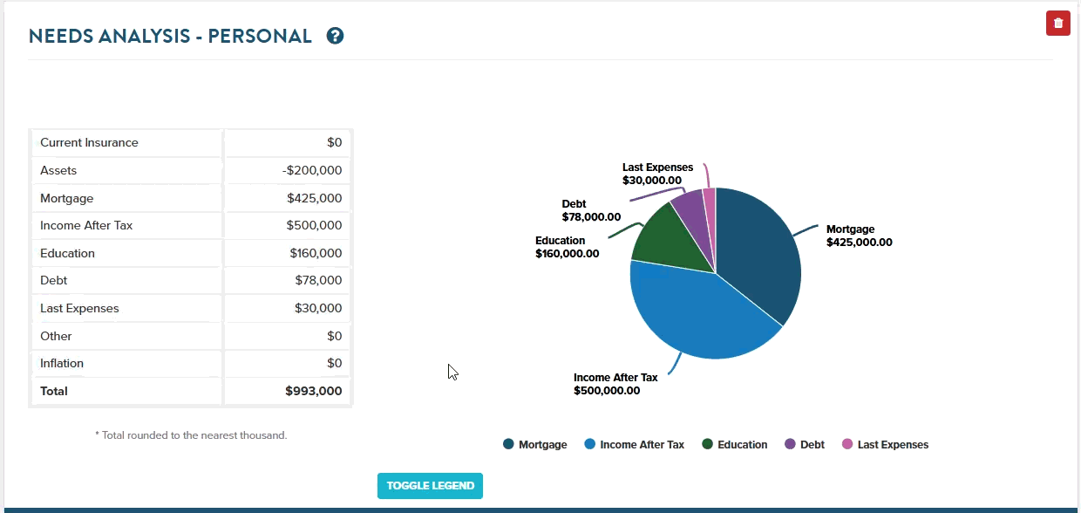Click the Inflation row in table

coord(126,364)
